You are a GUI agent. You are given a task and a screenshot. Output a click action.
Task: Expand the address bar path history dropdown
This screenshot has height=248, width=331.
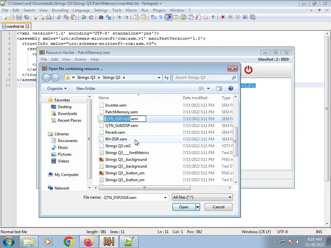click(x=159, y=77)
